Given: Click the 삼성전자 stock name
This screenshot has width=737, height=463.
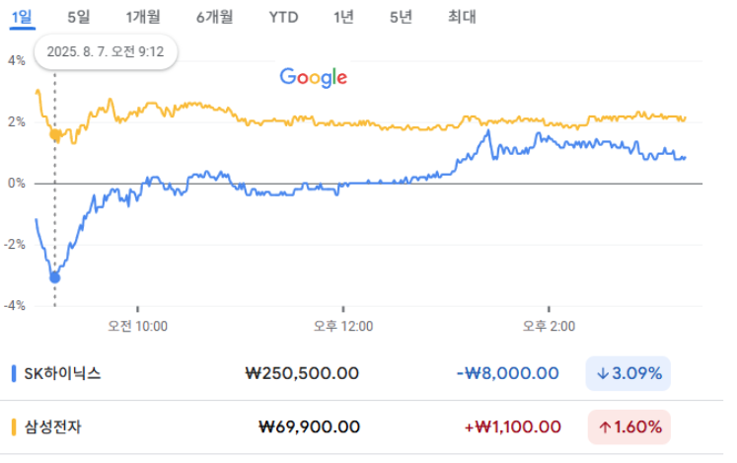Looking at the screenshot, I should (52, 426).
